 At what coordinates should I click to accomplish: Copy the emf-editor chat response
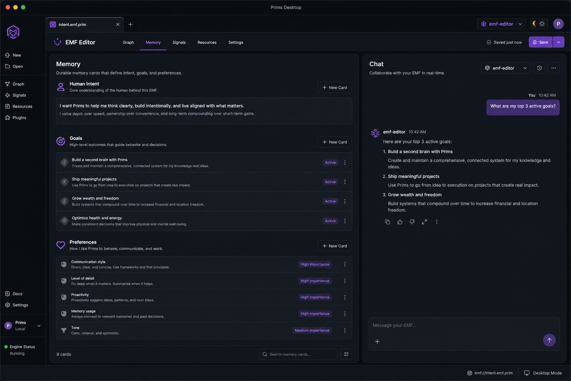387,222
